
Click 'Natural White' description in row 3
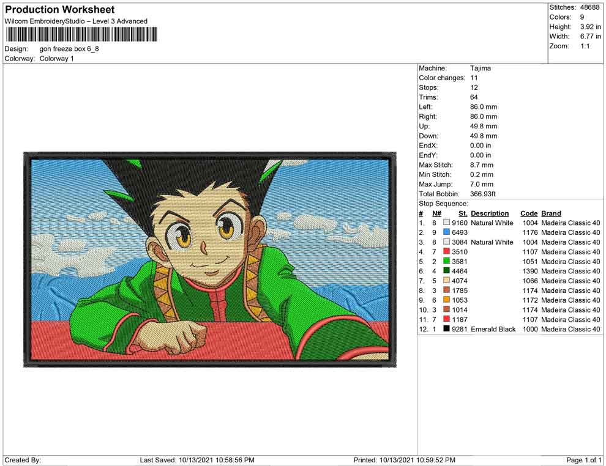point(492,242)
